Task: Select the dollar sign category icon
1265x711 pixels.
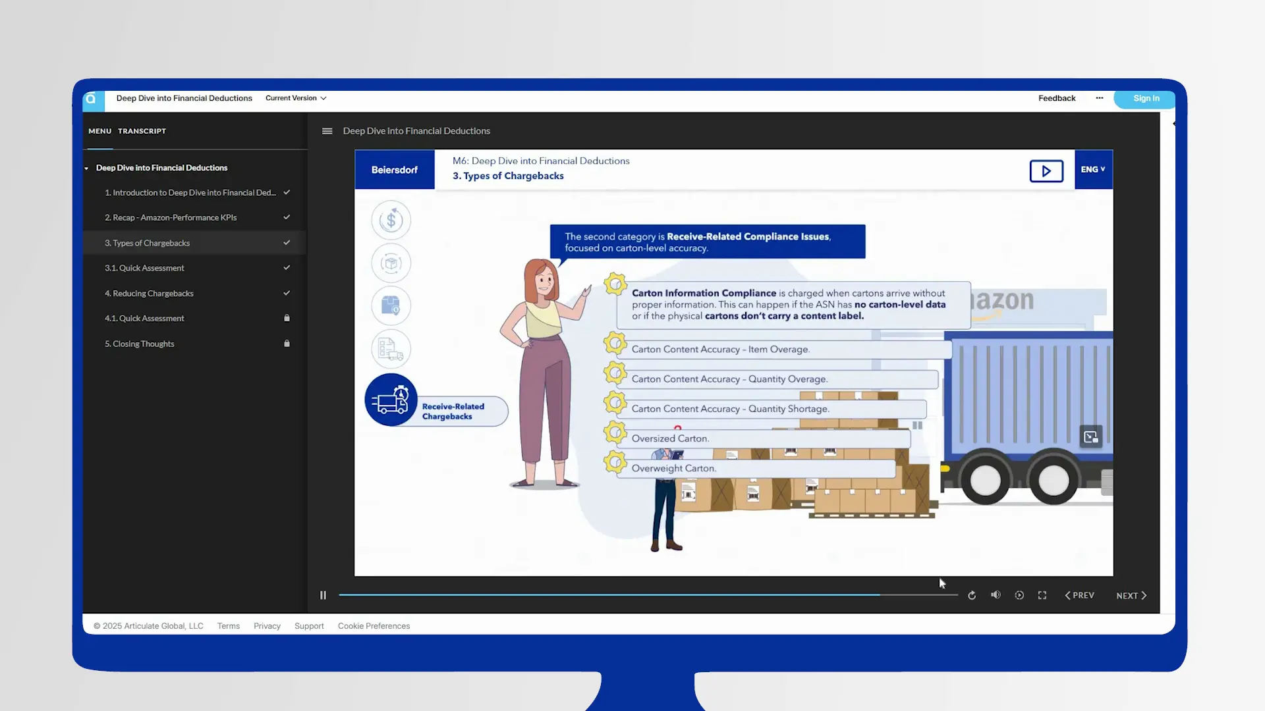Action: (391, 220)
